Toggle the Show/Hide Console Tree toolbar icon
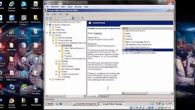195x110 pixels. [60, 18]
